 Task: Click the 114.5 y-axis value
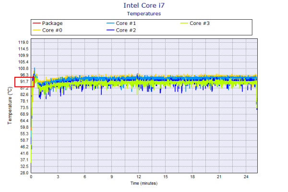(24, 49)
